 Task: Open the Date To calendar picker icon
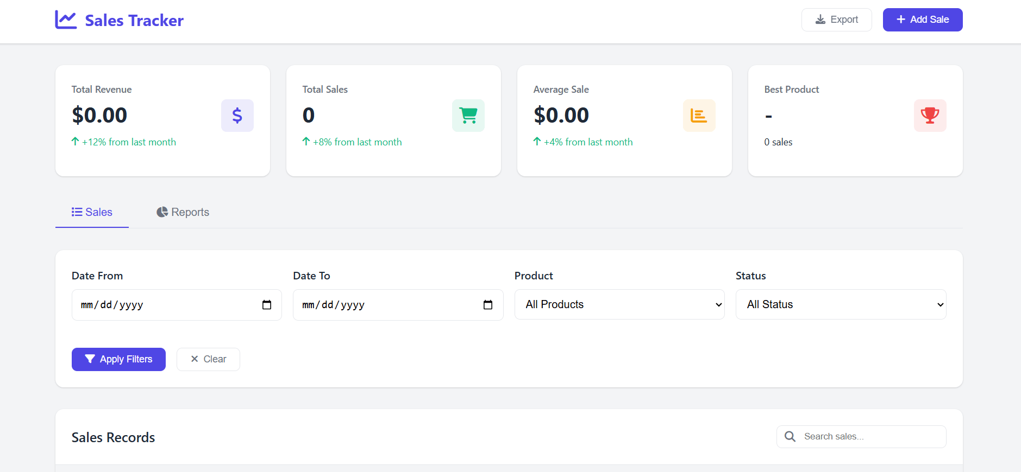tap(488, 305)
